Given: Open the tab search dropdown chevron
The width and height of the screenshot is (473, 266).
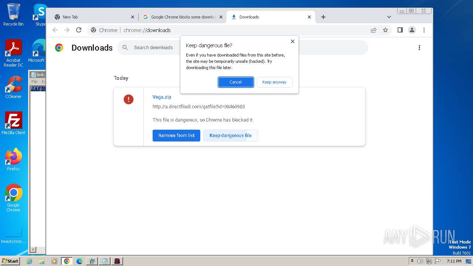Looking at the screenshot, I should coord(389,17).
